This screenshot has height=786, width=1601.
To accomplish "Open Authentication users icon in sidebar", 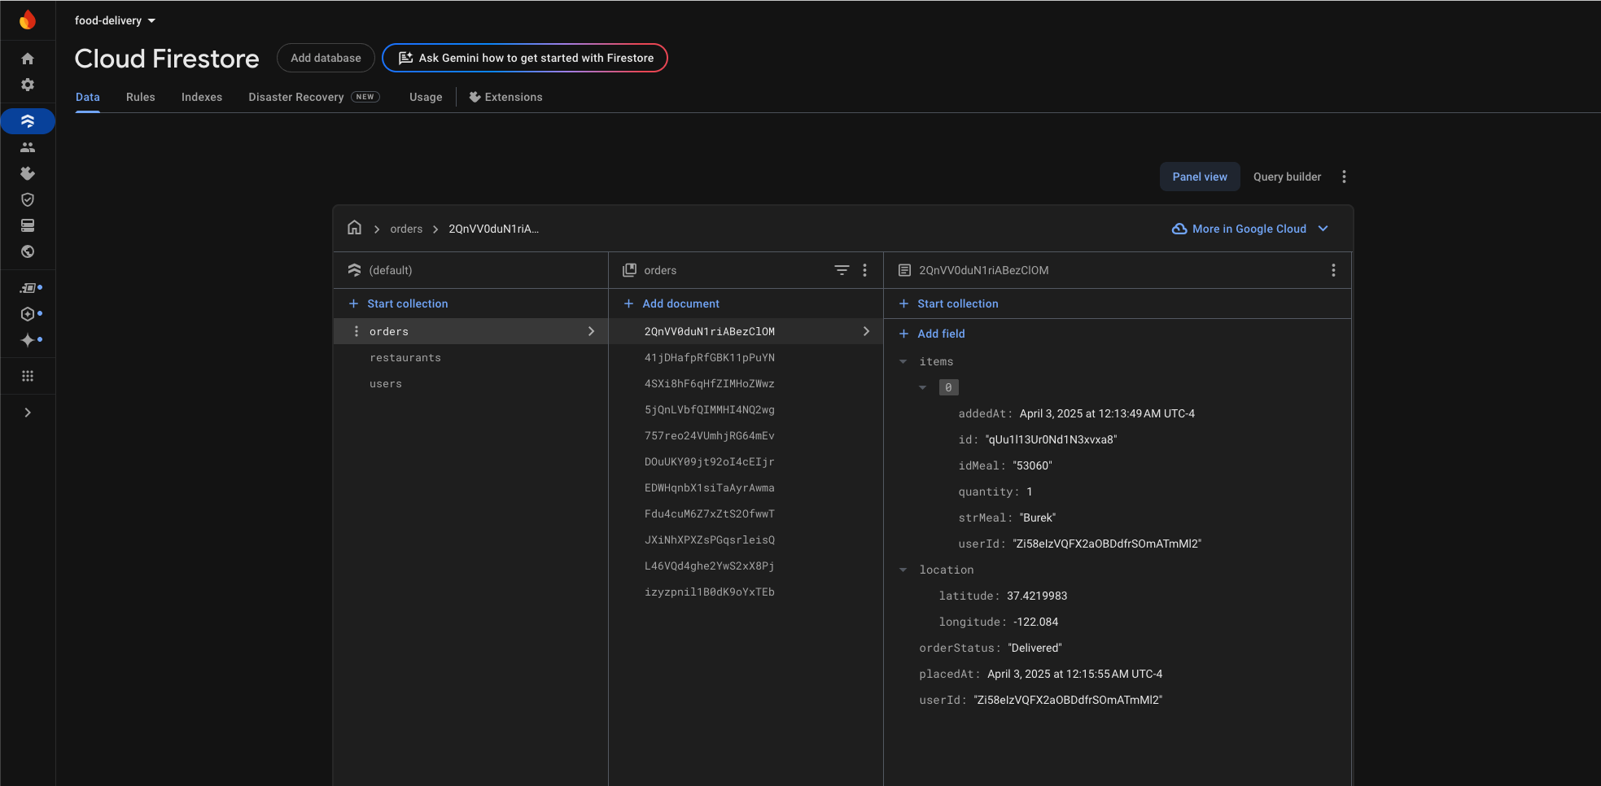I will pyautogui.click(x=28, y=147).
